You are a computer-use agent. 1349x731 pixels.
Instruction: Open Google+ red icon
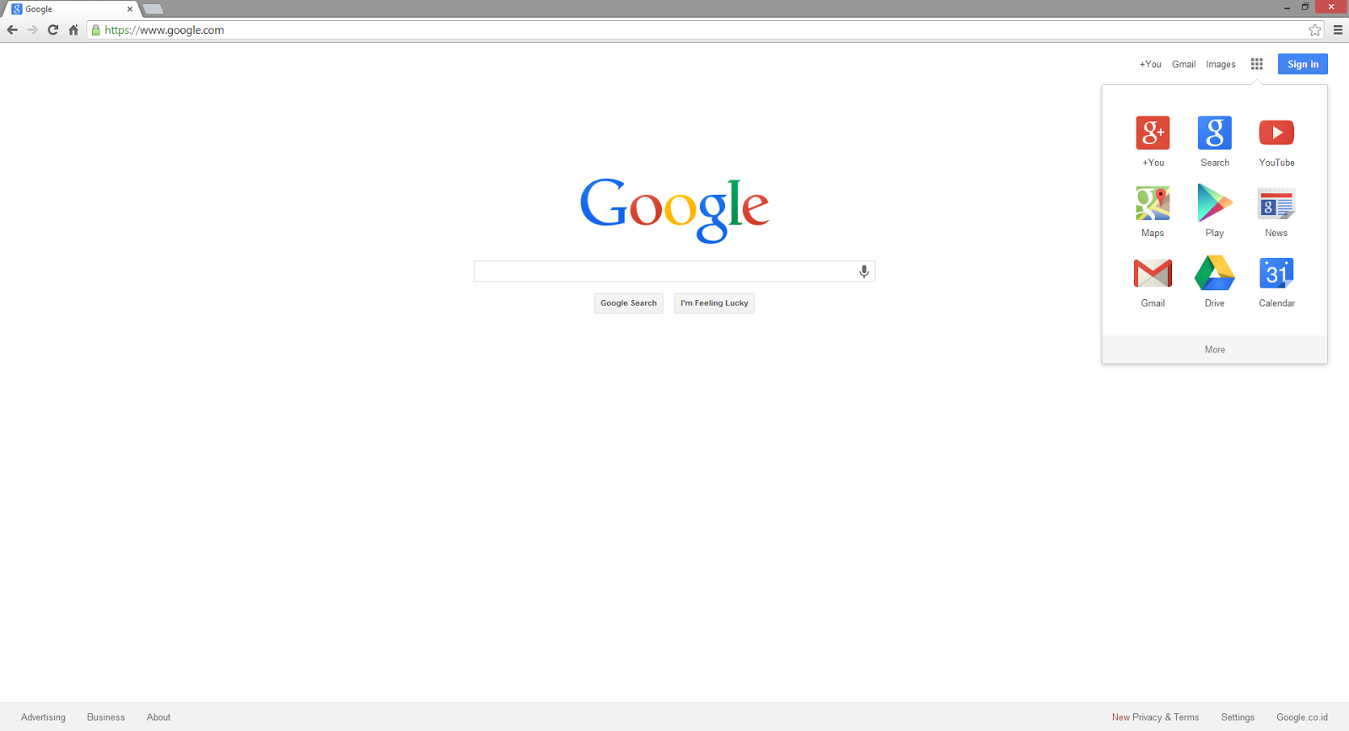point(1153,132)
